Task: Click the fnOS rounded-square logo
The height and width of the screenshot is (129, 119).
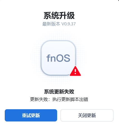Action: click(x=59, y=58)
